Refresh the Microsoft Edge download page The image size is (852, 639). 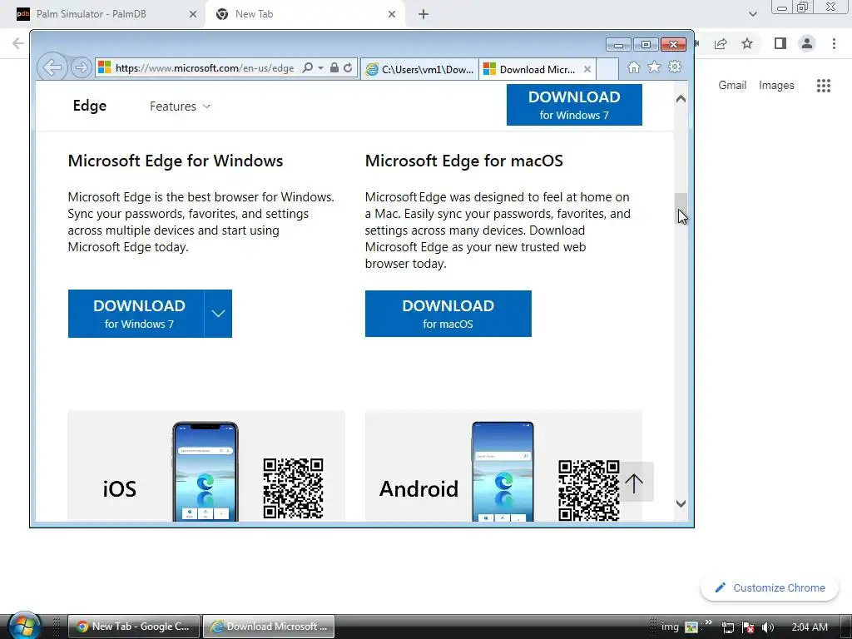[348, 68]
